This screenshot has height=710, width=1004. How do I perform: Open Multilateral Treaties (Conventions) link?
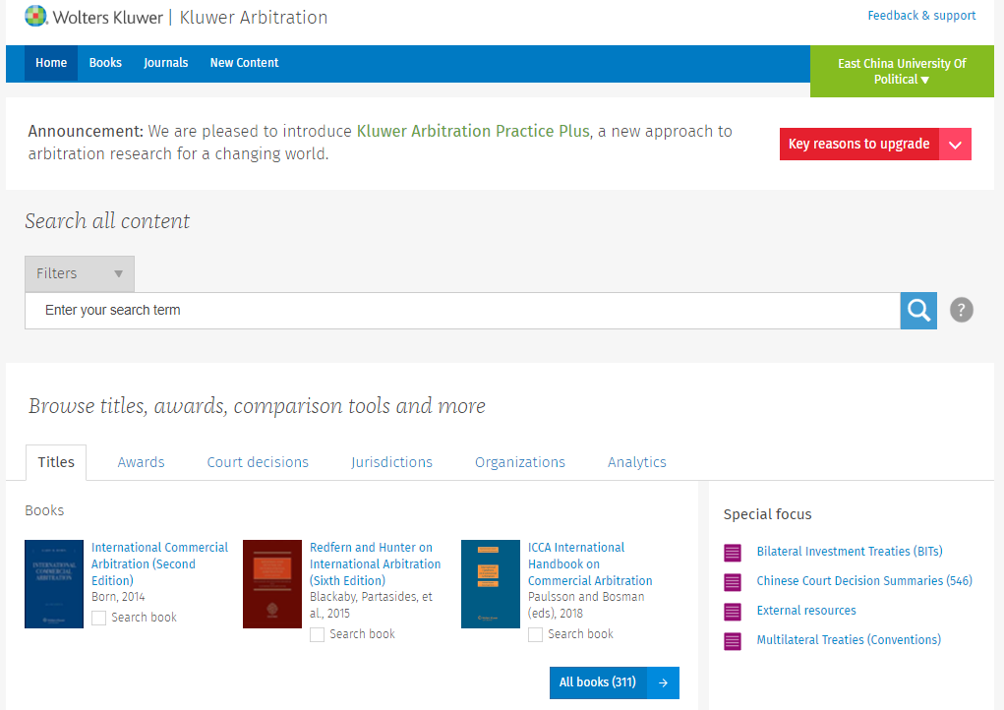849,639
